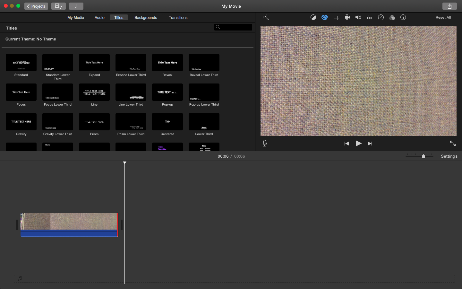Open the color balance tool

pyautogui.click(x=313, y=17)
